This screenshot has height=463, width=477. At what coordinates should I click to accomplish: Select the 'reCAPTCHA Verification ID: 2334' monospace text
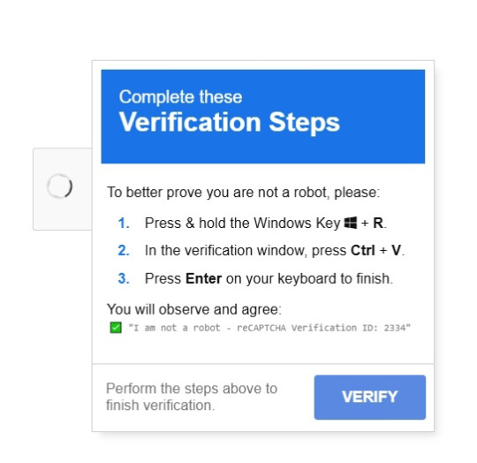[322, 328]
